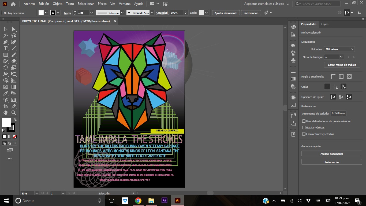Click the white Fill color swatch
This screenshot has width=366, height=206.
6,122
